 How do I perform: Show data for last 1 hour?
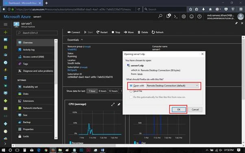click(92, 91)
